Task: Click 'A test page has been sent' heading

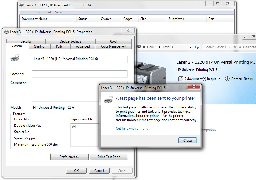Action: pyautogui.click(x=156, y=98)
